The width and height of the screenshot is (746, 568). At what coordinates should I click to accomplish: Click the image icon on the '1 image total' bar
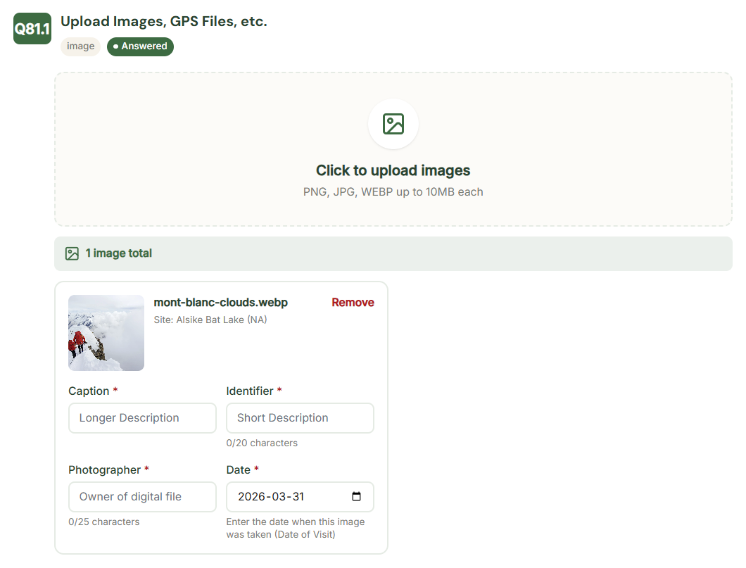72,253
